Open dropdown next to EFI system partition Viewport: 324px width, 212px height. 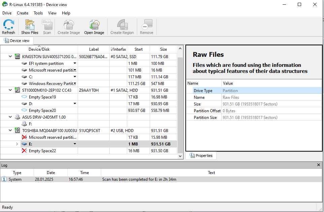[75, 63]
